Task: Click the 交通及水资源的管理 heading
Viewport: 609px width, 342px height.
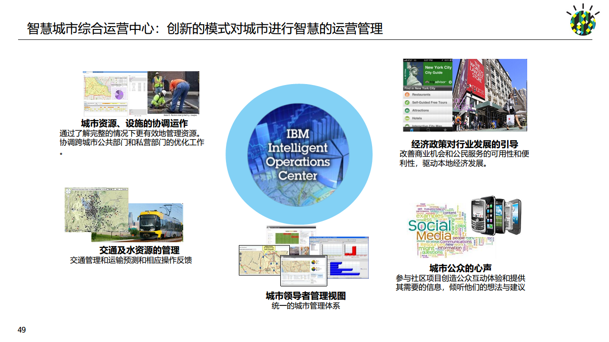Action: (x=139, y=250)
